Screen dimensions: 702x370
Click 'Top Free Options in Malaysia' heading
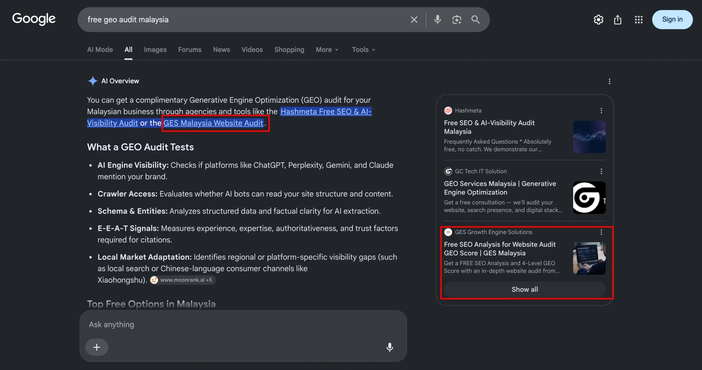(x=151, y=304)
